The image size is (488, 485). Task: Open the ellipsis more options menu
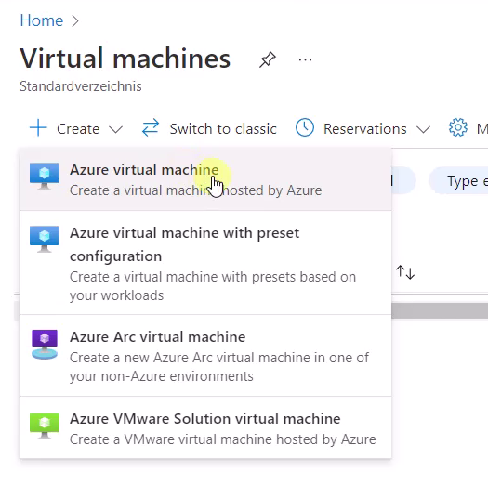[x=305, y=59]
